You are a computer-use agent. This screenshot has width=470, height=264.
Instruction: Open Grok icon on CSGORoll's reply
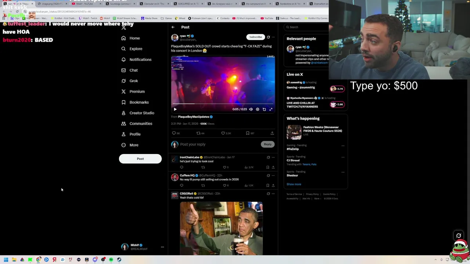click(x=268, y=194)
